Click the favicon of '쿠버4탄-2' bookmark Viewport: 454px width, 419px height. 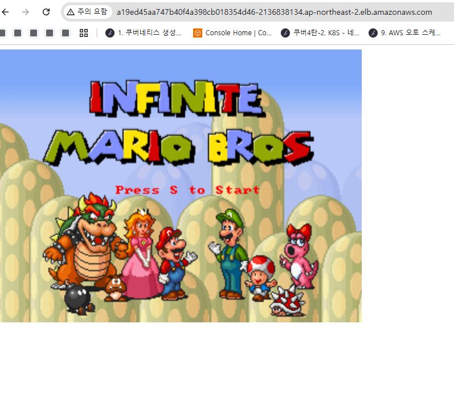pyautogui.click(x=285, y=33)
